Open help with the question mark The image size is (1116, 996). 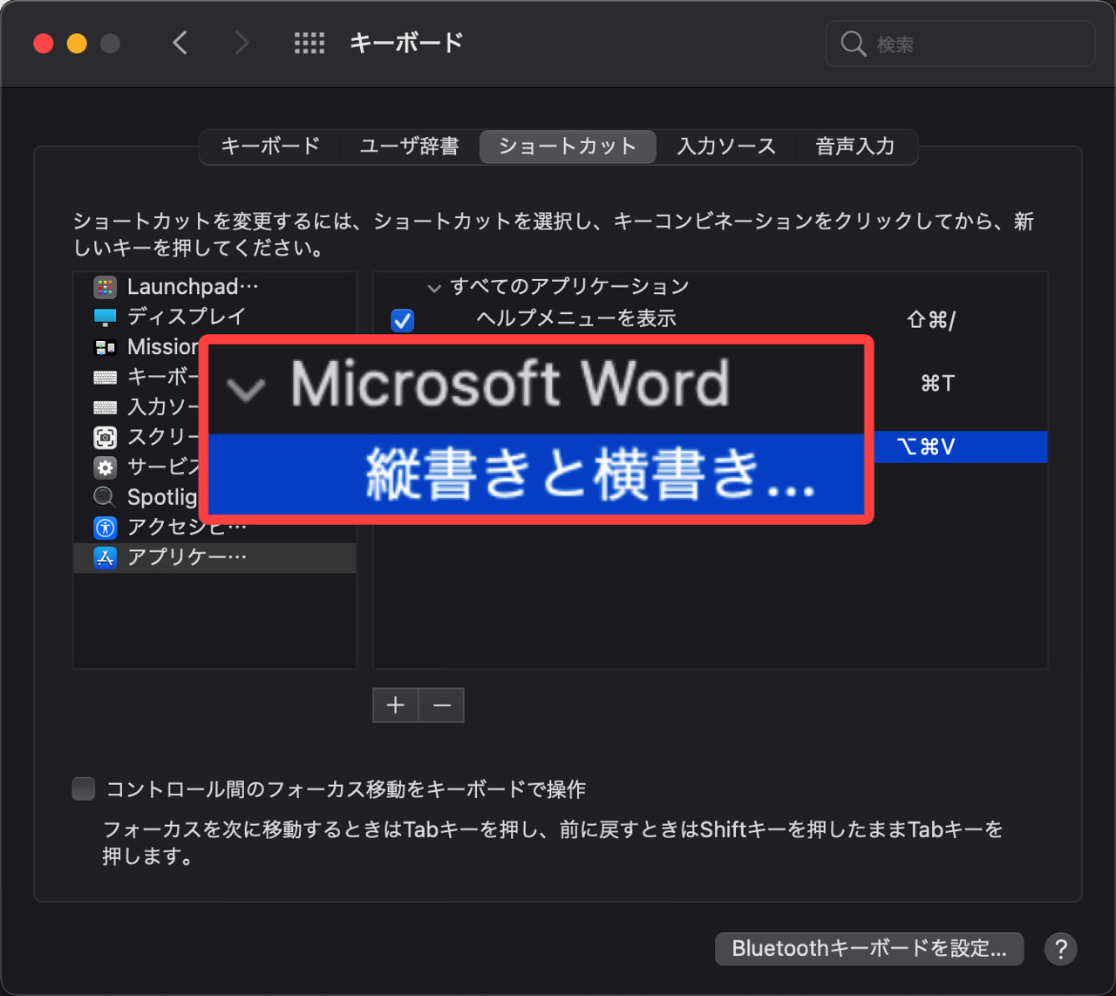pos(1061,949)
